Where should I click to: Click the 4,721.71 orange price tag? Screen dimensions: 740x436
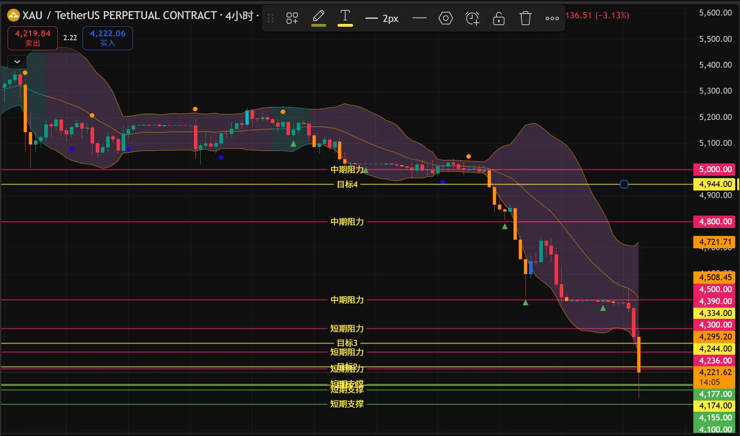(x=714, y=242)
